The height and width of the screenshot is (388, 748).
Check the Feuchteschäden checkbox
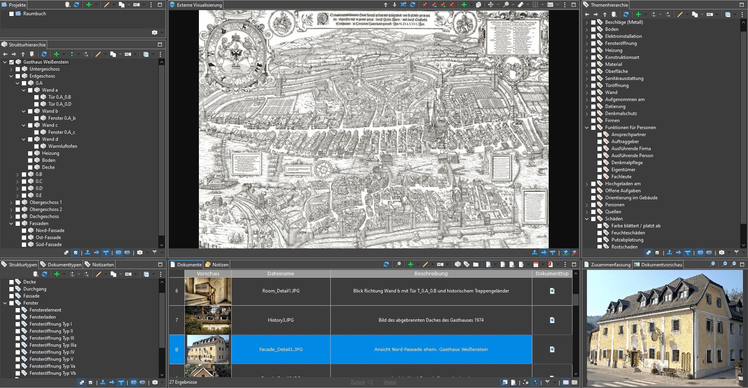point(600,233)
